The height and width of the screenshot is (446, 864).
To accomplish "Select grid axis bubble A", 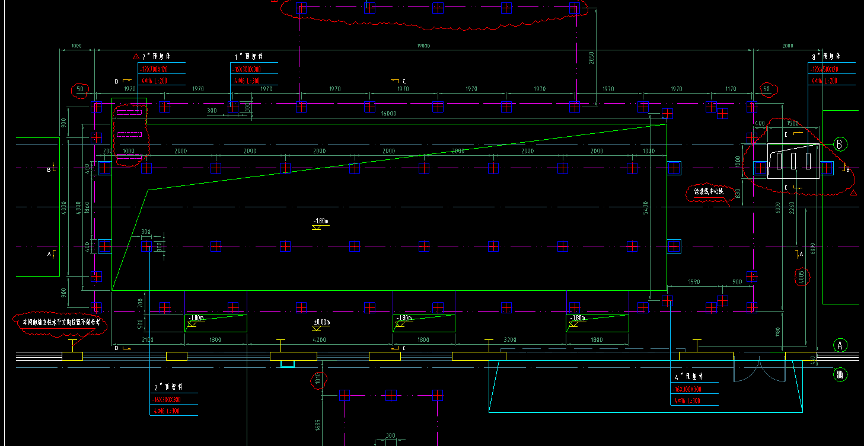I will [840, 345].
